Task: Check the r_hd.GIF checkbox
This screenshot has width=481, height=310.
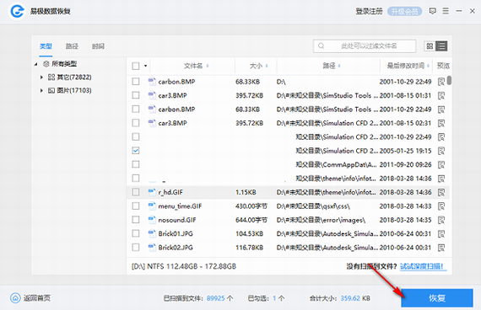Action: [136, 192]
